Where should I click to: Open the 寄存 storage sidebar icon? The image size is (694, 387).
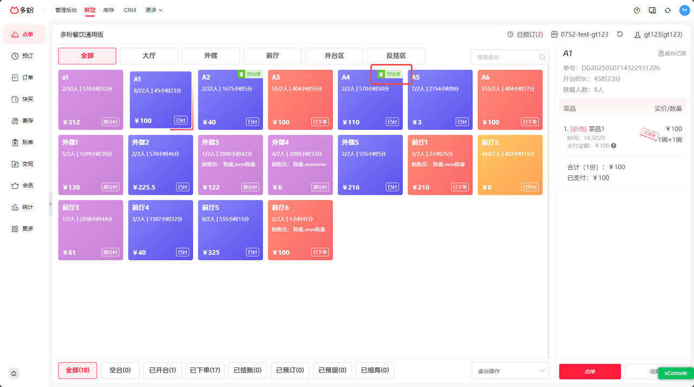click(x=23, y=121)
